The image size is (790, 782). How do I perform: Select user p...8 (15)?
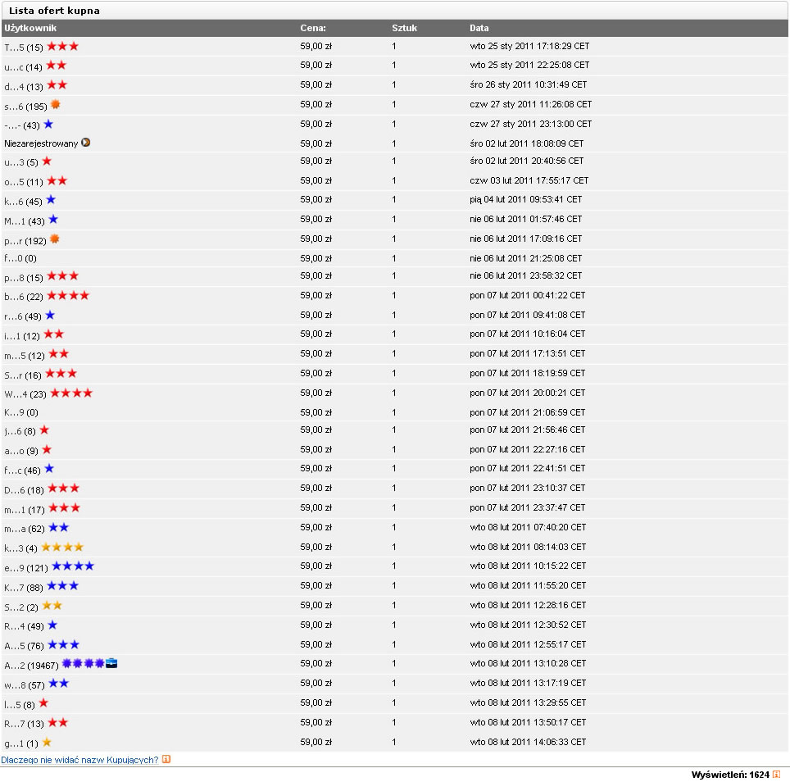point(24,278)
